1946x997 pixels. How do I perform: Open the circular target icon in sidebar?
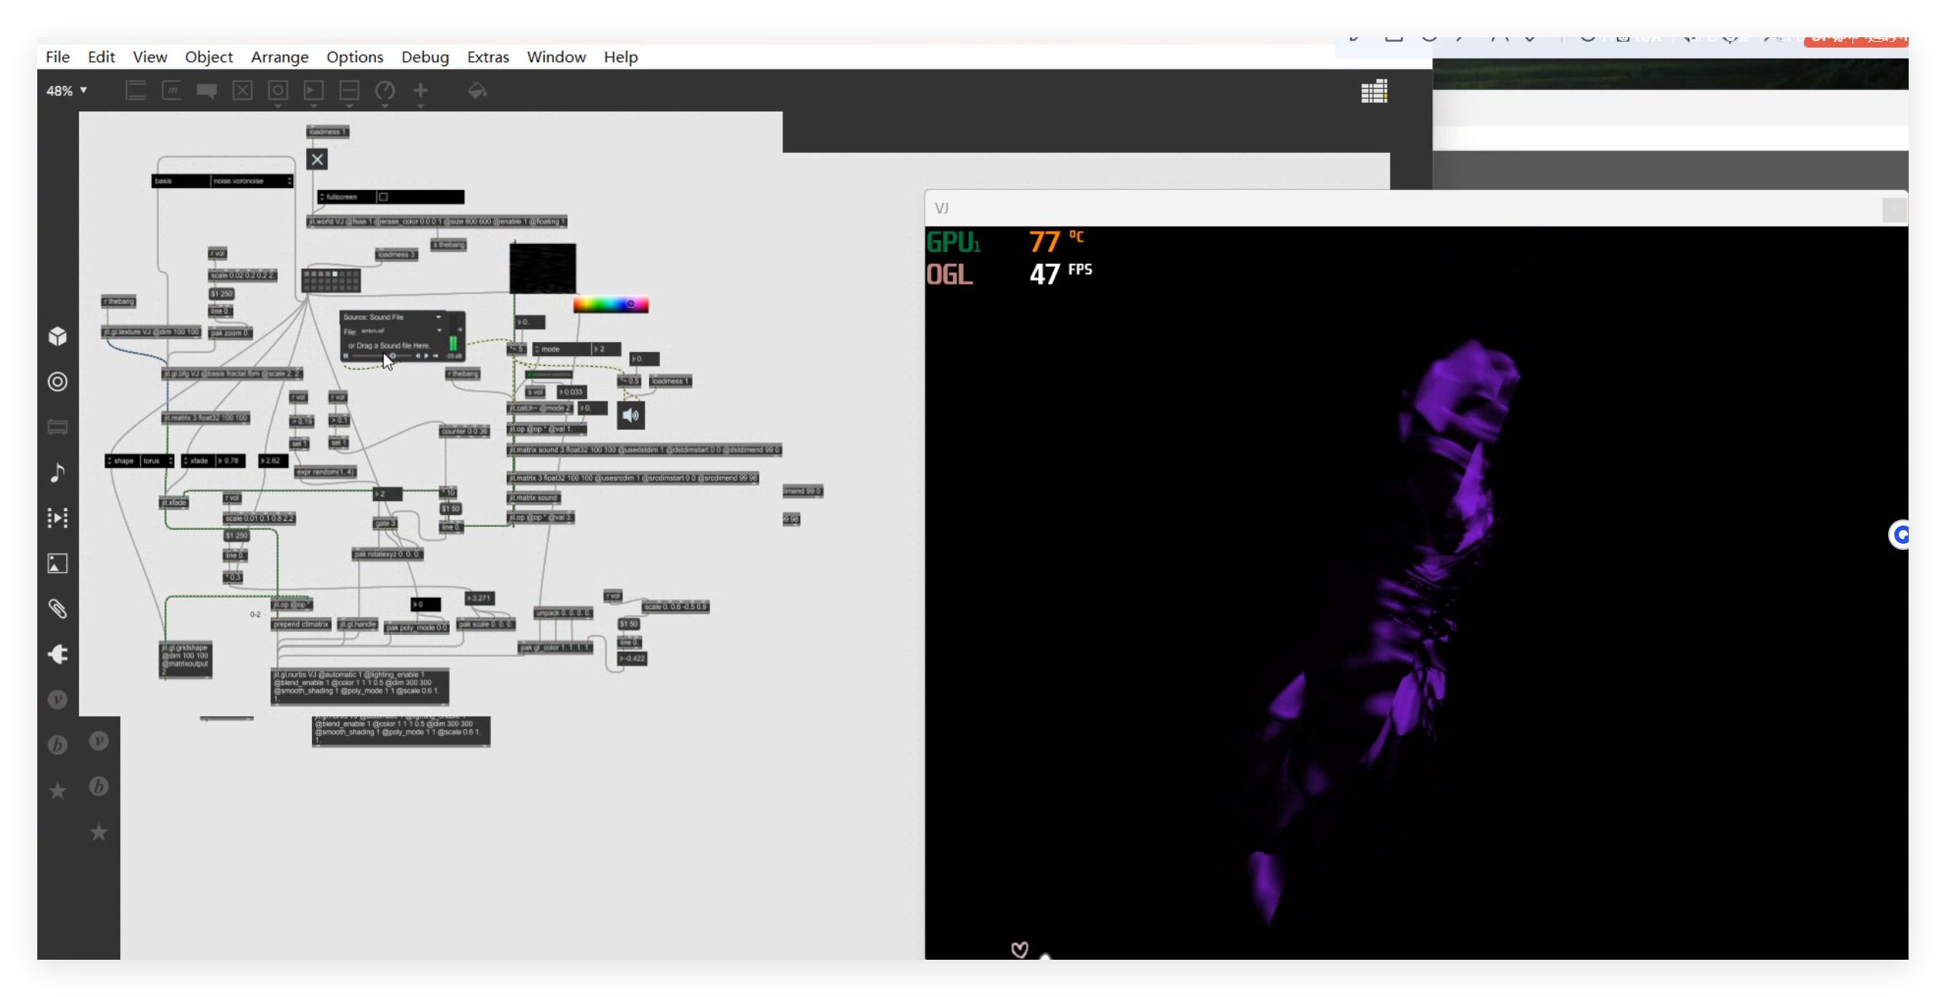pos(58,382)
